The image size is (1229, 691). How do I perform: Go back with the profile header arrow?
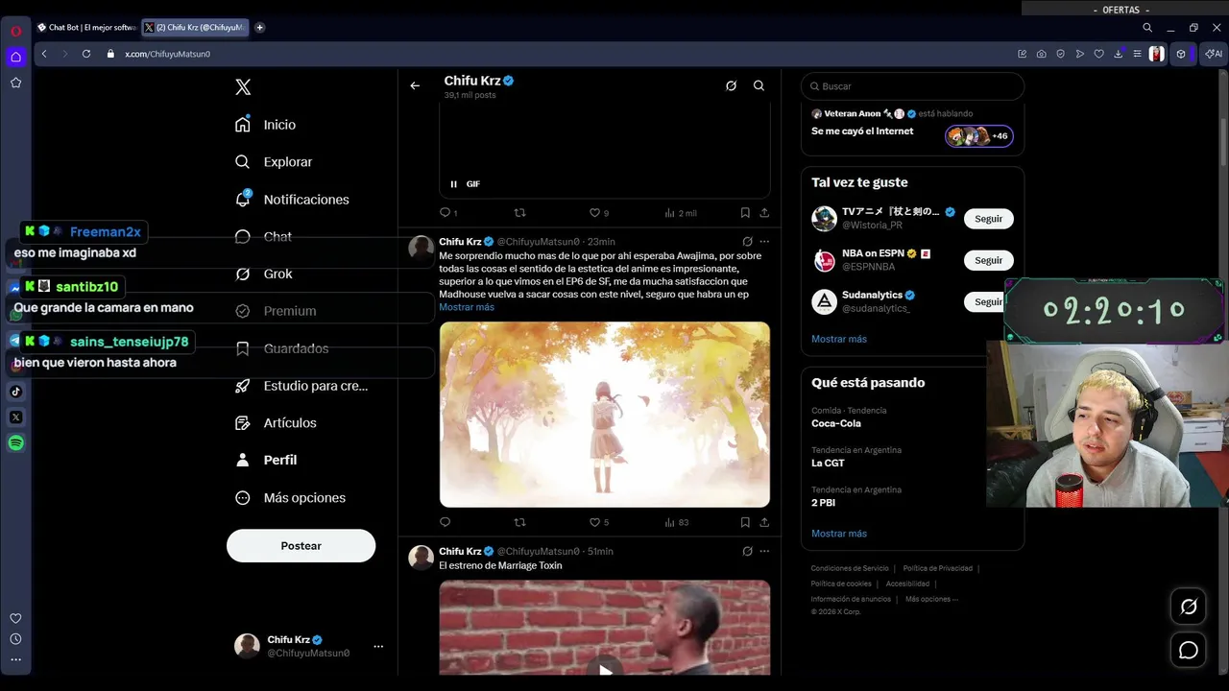coord(415,85)
